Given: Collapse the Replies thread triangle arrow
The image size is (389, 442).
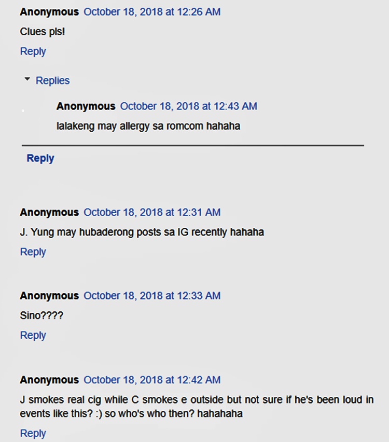Looking at the screenshot, I should 27,79.
